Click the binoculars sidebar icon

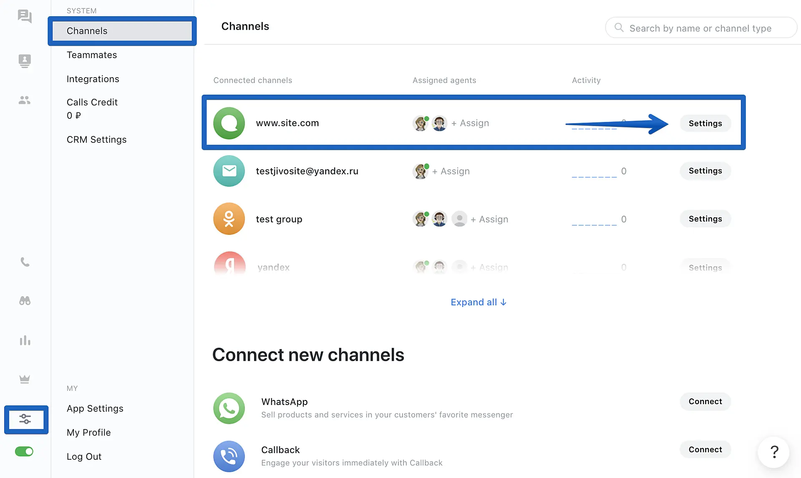(25, 301)
